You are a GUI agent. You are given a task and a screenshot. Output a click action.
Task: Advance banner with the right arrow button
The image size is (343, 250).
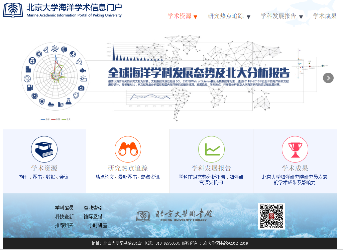coord(328,78)
